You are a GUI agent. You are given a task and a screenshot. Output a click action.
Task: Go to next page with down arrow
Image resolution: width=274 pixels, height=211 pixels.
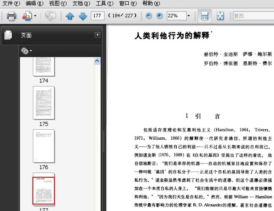83,16
